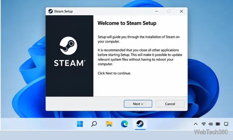Open the Windows Start menu

(80, 124)
